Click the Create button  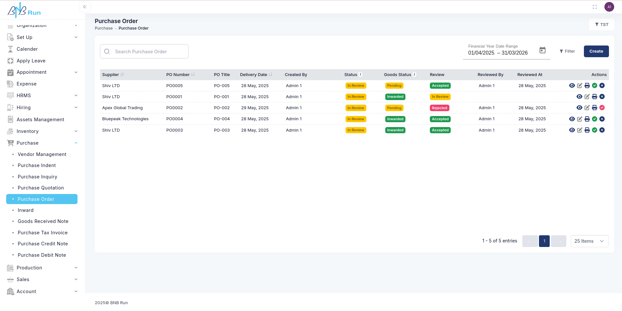click(x=596, y=51)
